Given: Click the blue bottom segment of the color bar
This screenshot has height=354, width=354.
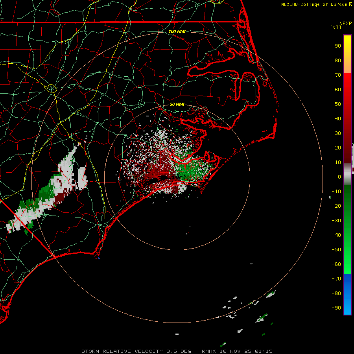Looking at the screenshot, I should pyautogui.click(x=347, y=294).
